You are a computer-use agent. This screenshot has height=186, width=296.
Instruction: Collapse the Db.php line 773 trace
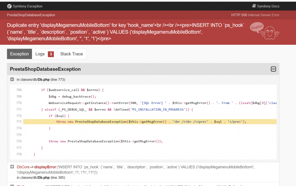(x=12, y=79)
